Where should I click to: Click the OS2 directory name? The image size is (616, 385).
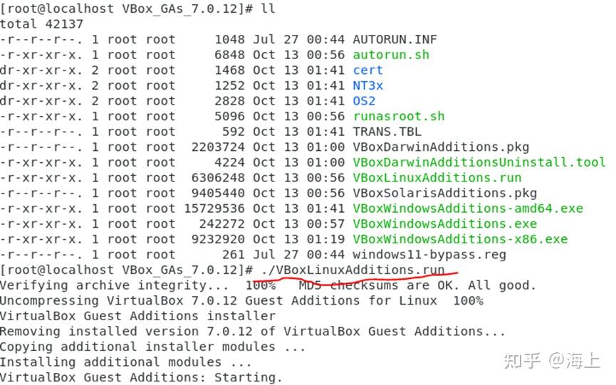click(364, 101)
